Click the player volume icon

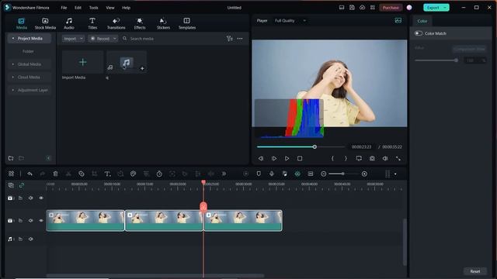pyautogui.click(x=385, y=158)
